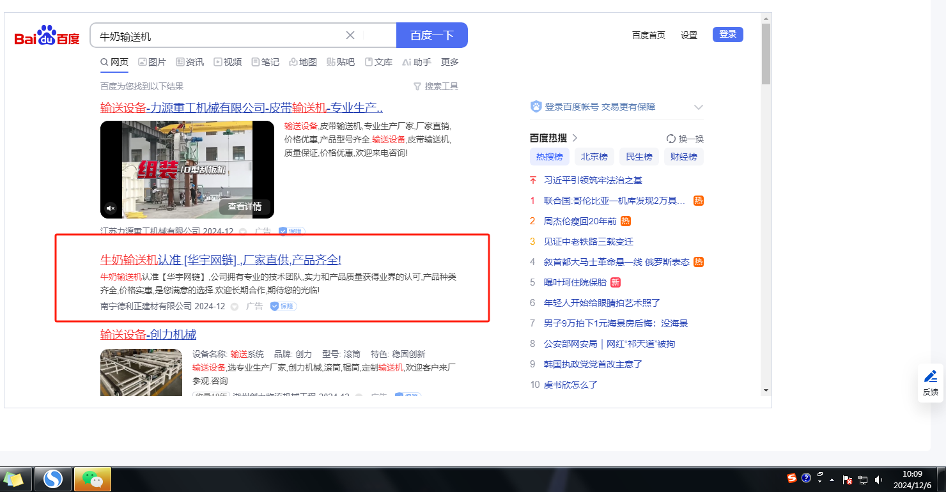Open the 牛奶输送机认准 [华宇网链] result
The width and height of the screenshot is (946, 492).
coord(221,259)
